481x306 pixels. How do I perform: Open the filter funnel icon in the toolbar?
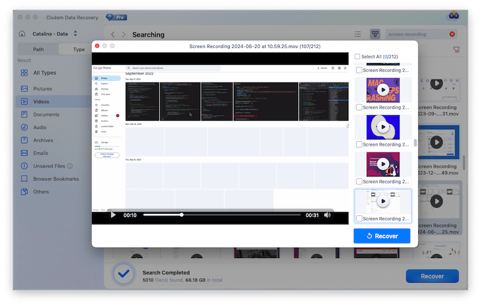pyautogui.click(x=375, y=34)
